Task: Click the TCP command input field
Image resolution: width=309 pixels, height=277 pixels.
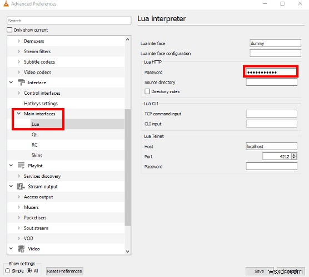Action: 272,114
